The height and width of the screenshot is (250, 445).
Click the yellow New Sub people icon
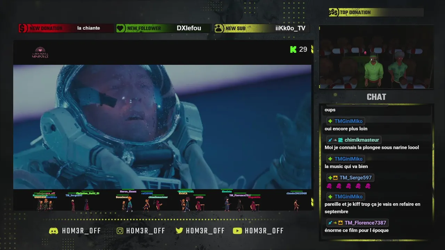click(219, 28)
